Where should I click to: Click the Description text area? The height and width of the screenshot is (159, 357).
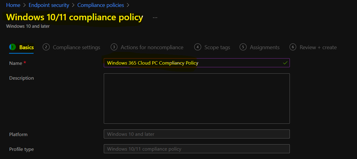point(197,98)
